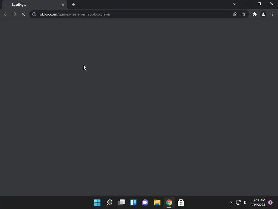The image size is (278, 209).
Task: Open Task View on the taskbar
Action: (121, 202)
